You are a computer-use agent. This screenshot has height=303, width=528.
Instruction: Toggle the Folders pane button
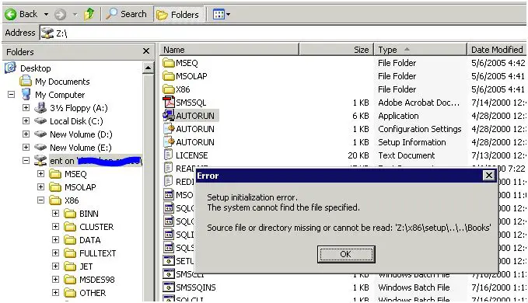click(x=179, y=15)
